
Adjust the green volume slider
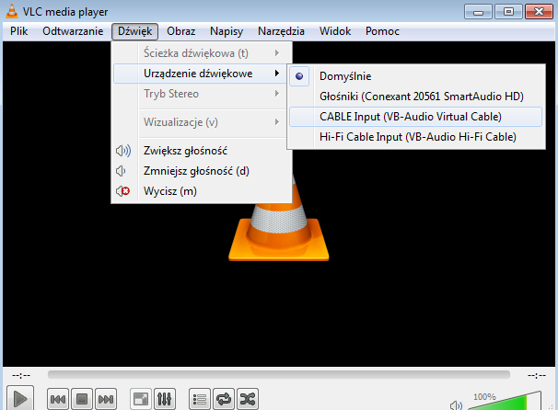[505, 401]
